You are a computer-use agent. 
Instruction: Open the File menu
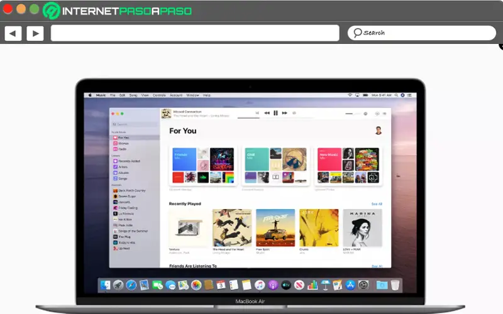[x=113, y=95]
